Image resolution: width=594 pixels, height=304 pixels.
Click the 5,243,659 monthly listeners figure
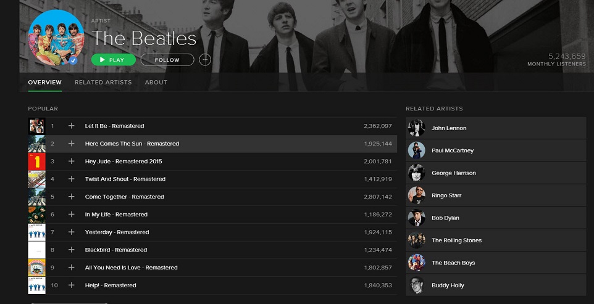point(567,56)
